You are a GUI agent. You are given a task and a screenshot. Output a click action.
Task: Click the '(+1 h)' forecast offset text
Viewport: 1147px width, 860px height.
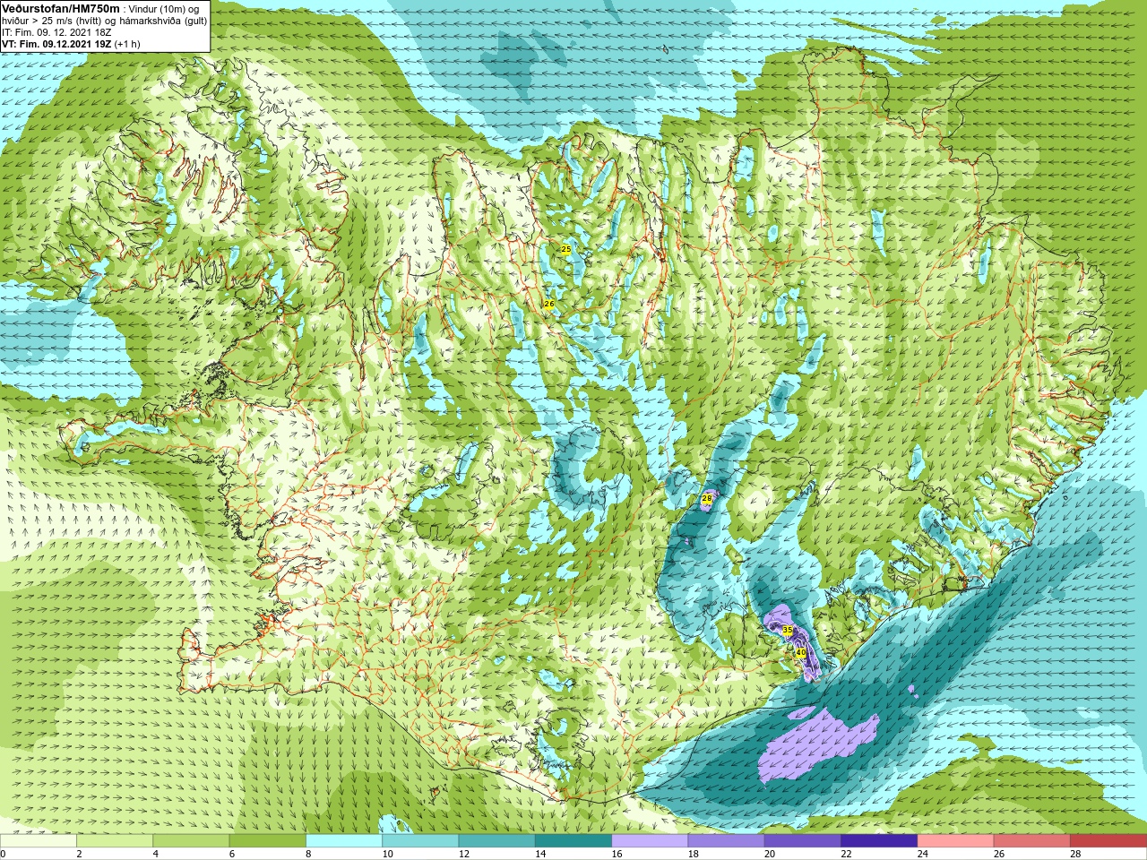127,44
